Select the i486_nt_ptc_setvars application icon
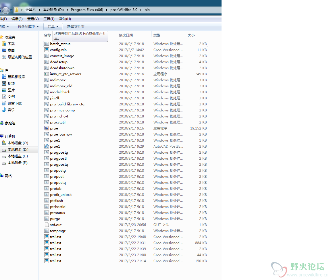 [47, 74]
